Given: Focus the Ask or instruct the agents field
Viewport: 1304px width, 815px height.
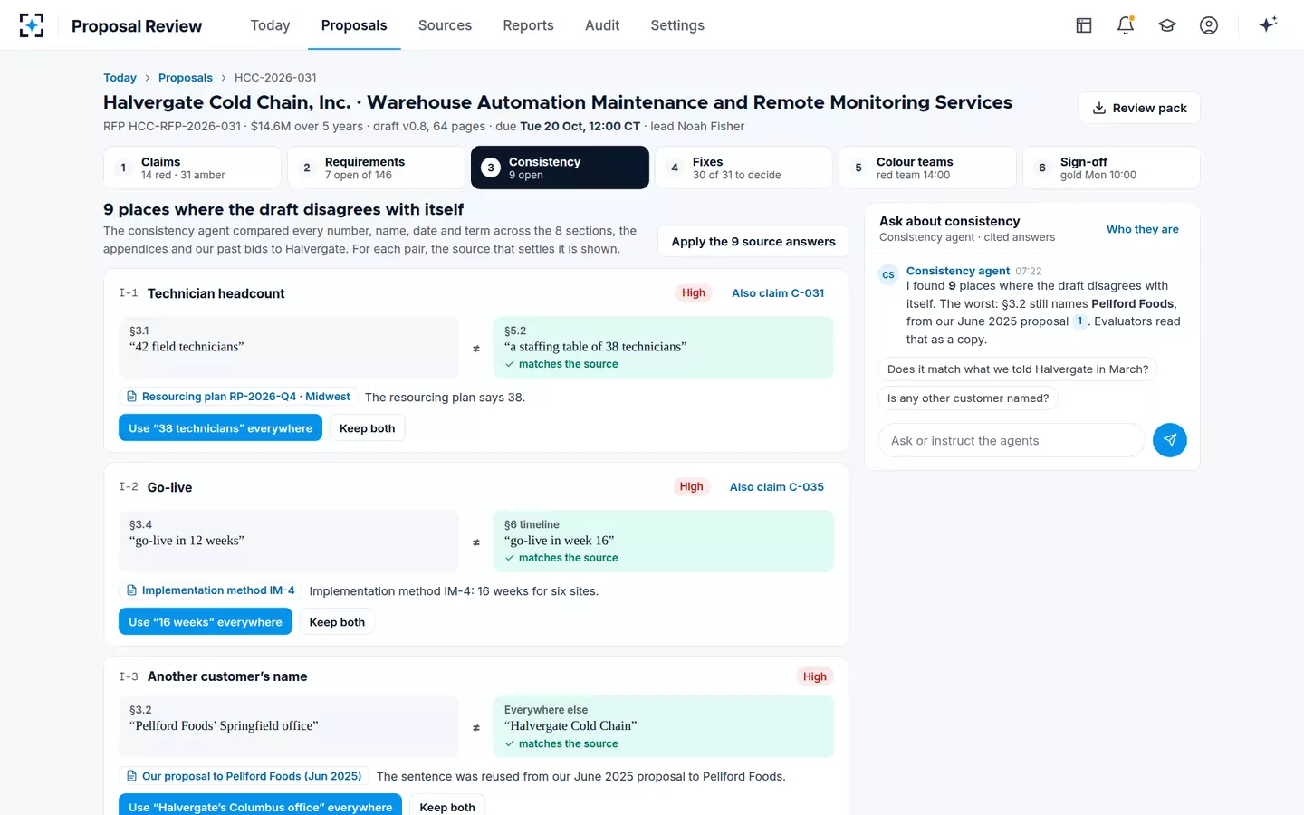Looking at the screenshot, I should 1012,440.
